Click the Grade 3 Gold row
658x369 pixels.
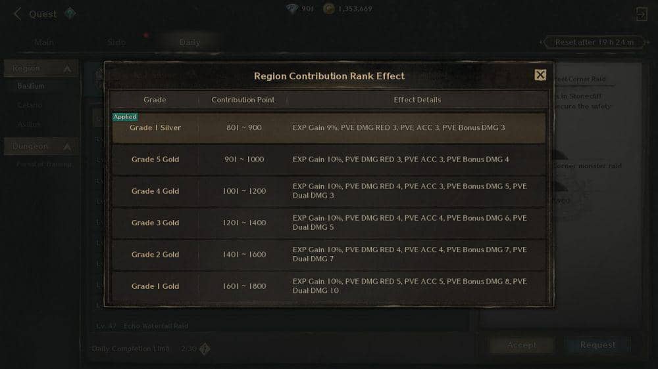[x=328, y=223]
